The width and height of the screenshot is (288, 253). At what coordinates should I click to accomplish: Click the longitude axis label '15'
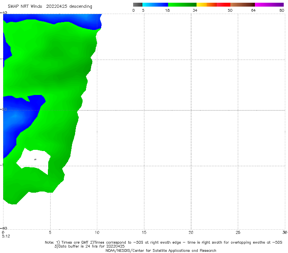[x=144, y=233]
